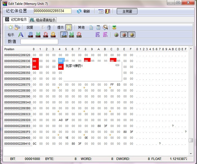Select the F64 double display icon
Image resolution: width=197 pixels, height=164 pixels.
pyautogui.click(x=105, y=35)
